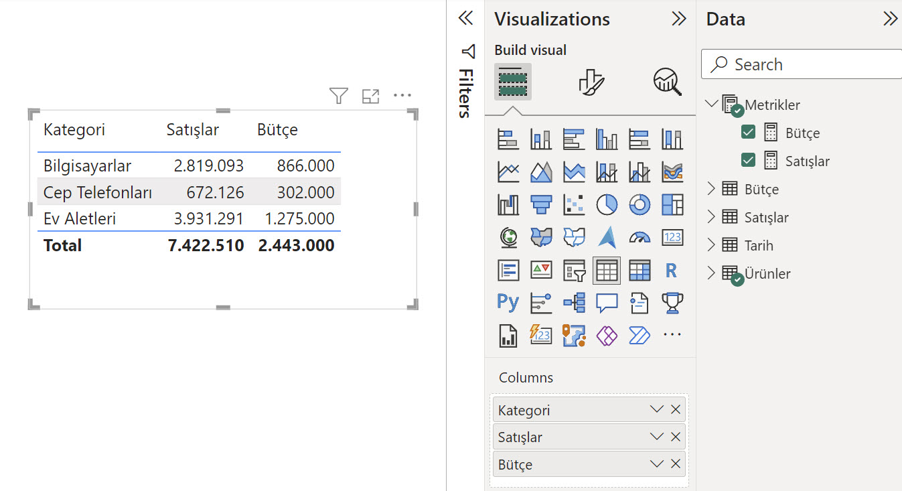Select the Ev Aletleri row cell
The width and height of the screenshot is (902, 491).
pyautogui.click(x=80, y=218)
